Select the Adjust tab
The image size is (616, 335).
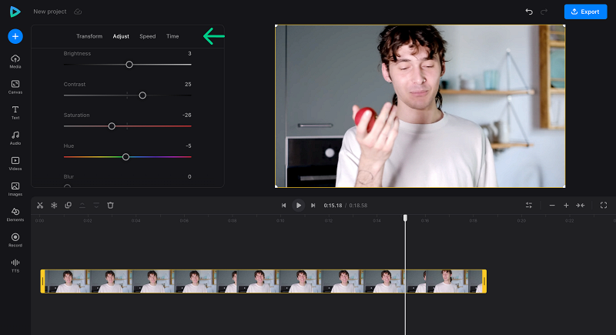point(121,36)
